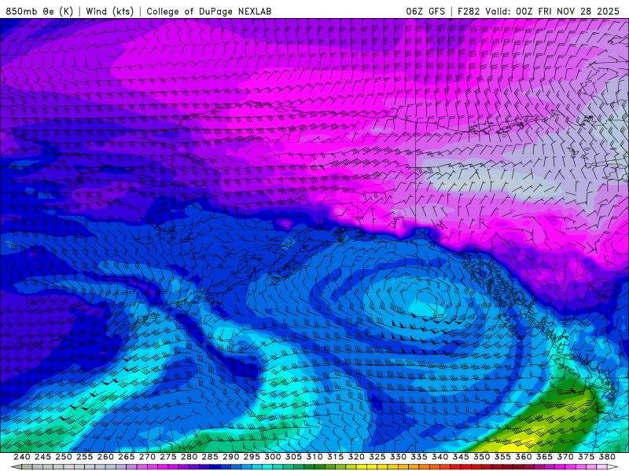
Task: Click the 325 legend value
Action: [x=377, y=457]
